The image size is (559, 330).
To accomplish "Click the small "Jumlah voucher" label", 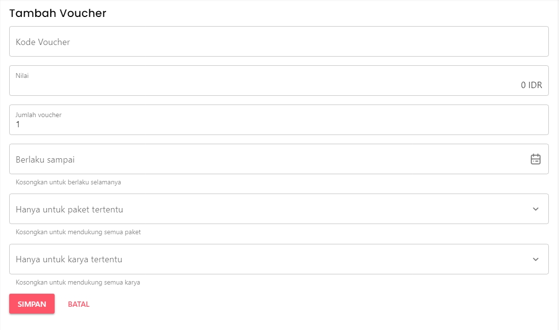I will point(39,115).
